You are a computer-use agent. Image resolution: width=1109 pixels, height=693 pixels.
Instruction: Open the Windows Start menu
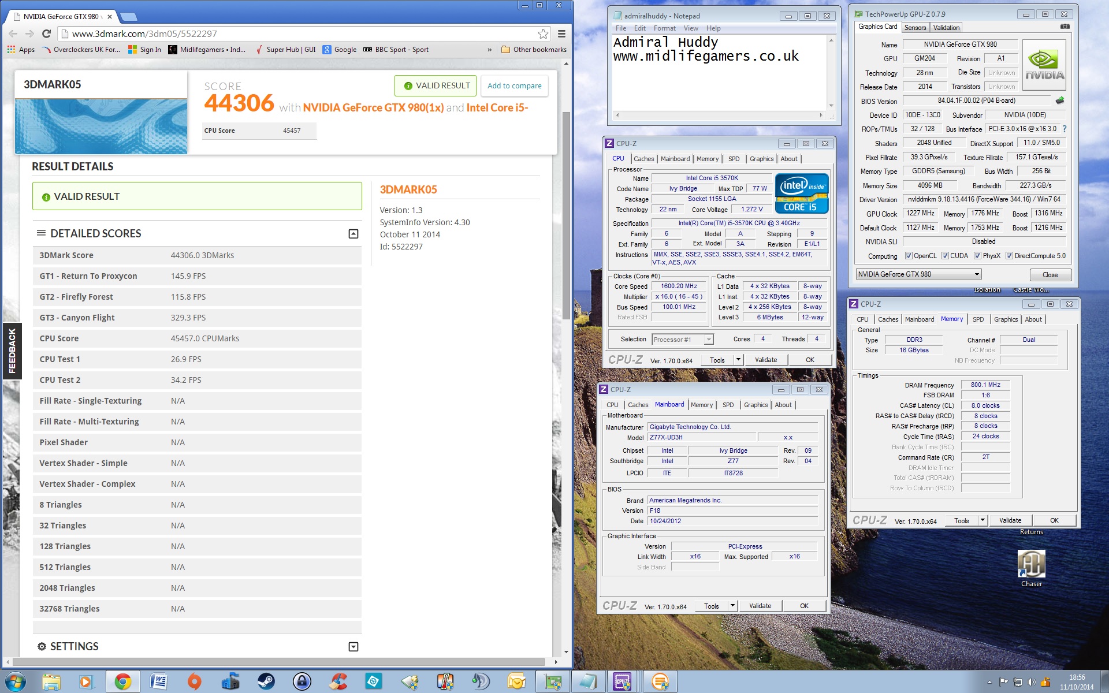pyautogui.click(x=16, y=682)
